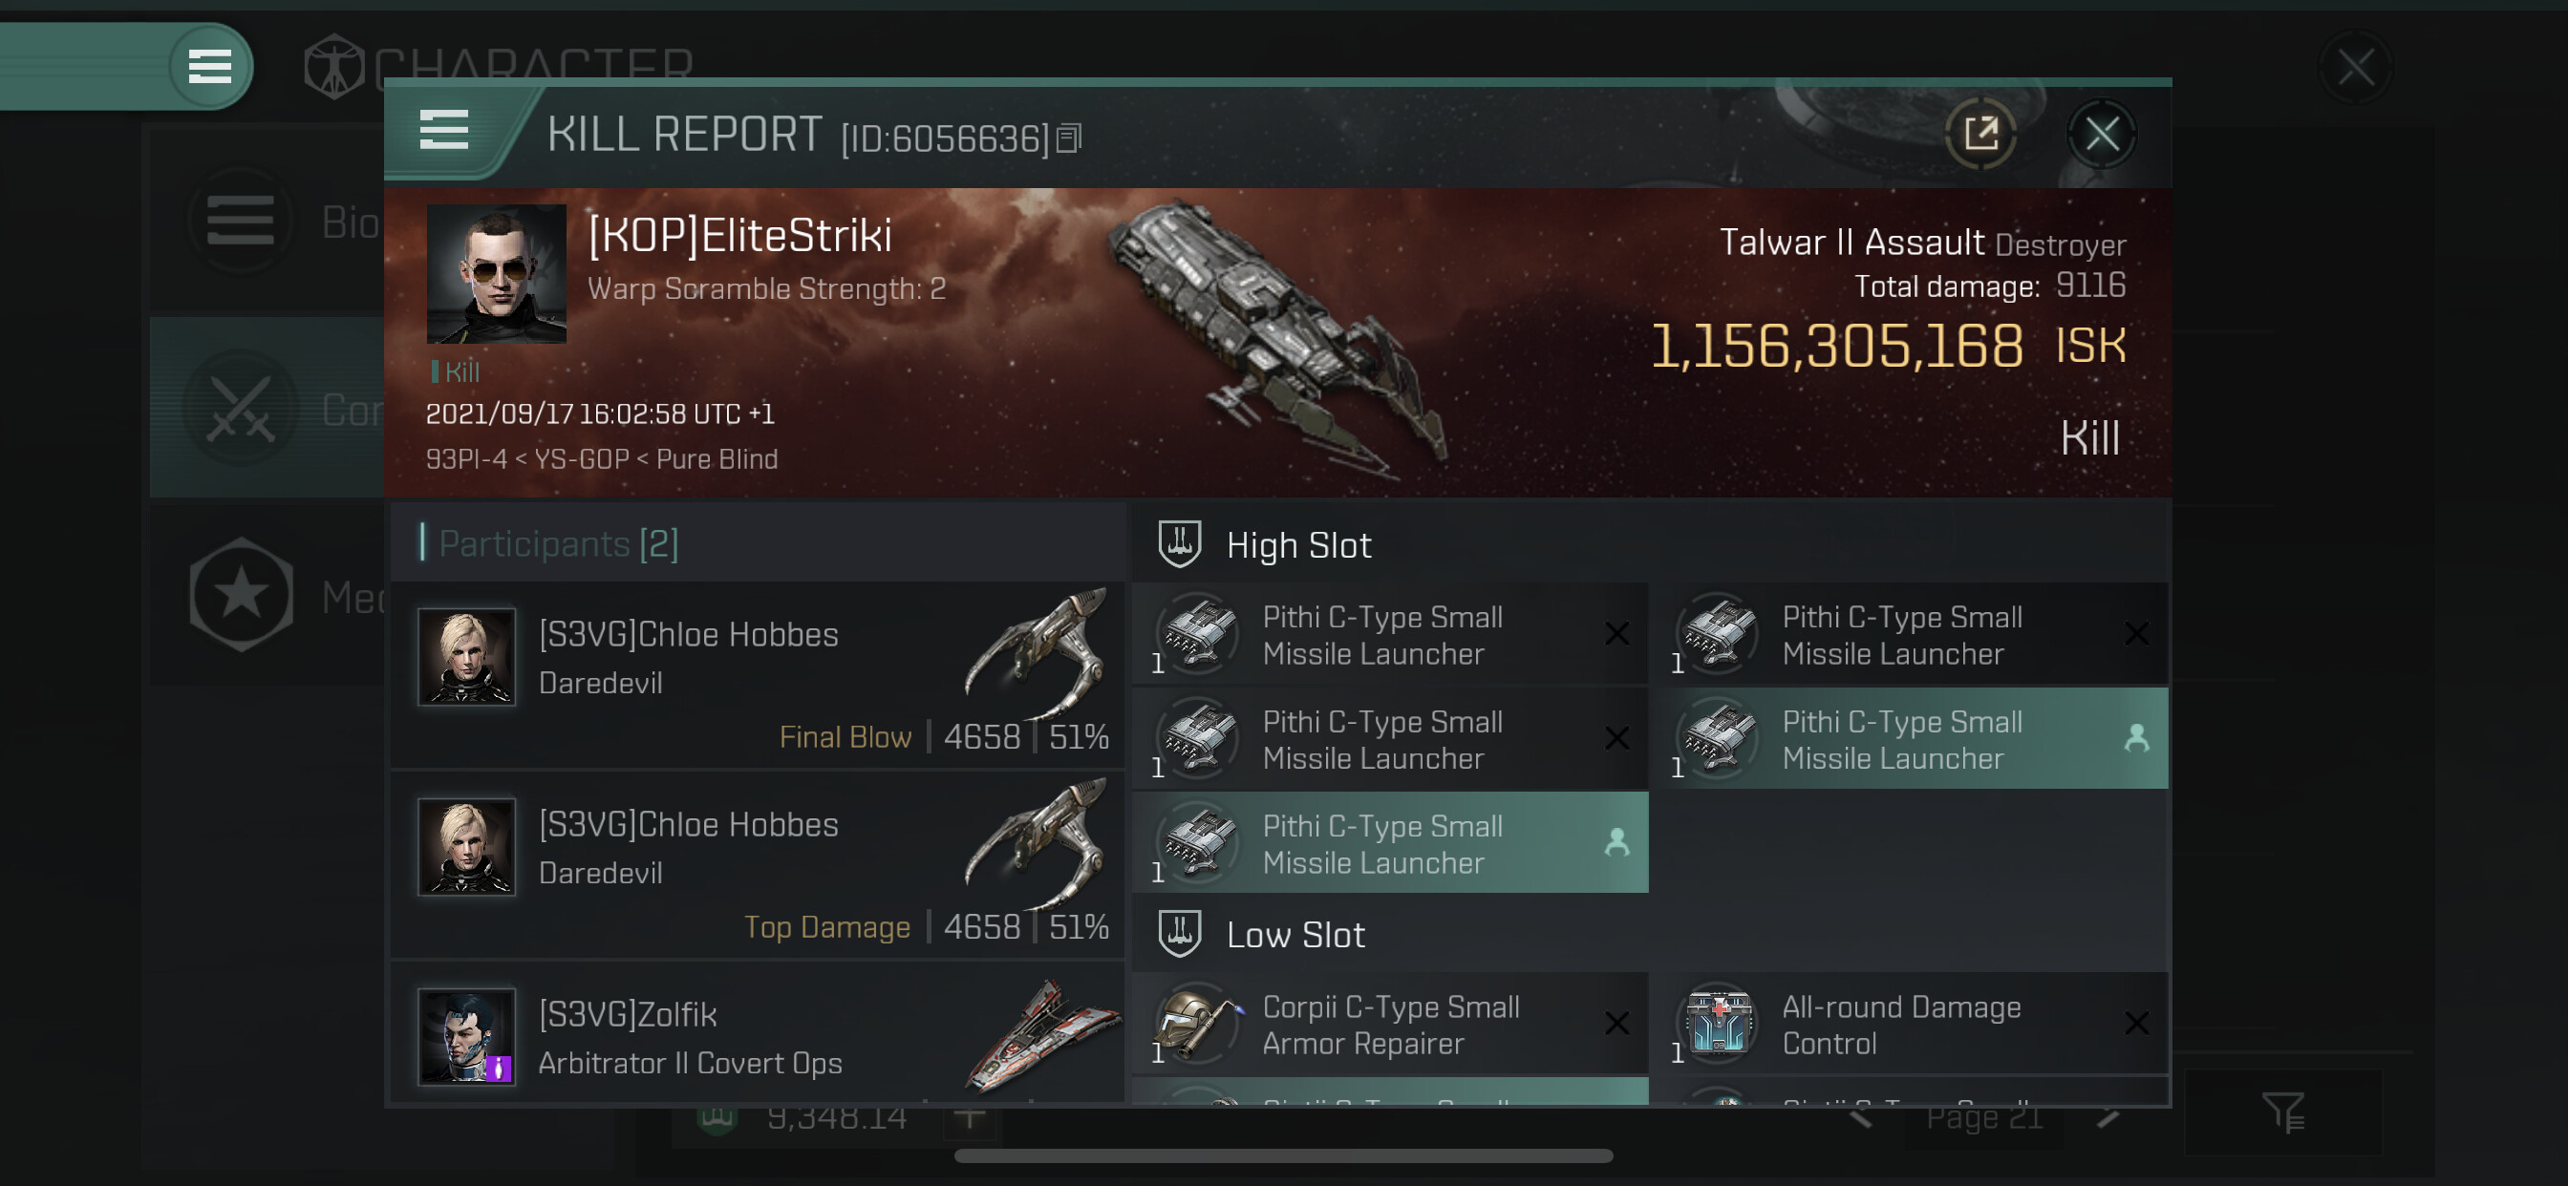
Task: Select the Corpii C-Type Small Armor Repairer icon
Action: pos(1198,1024)
